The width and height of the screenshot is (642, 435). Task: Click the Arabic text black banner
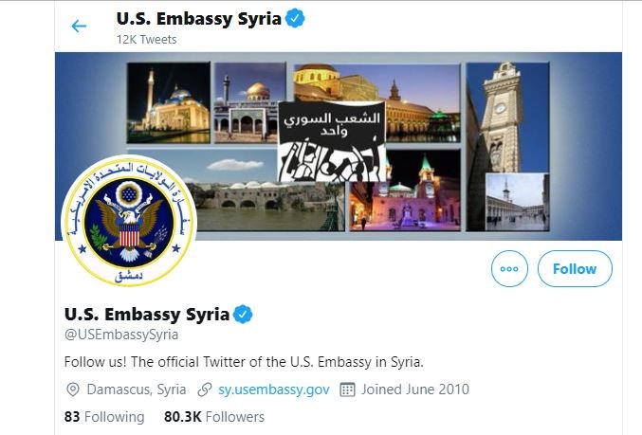(332, 141)
